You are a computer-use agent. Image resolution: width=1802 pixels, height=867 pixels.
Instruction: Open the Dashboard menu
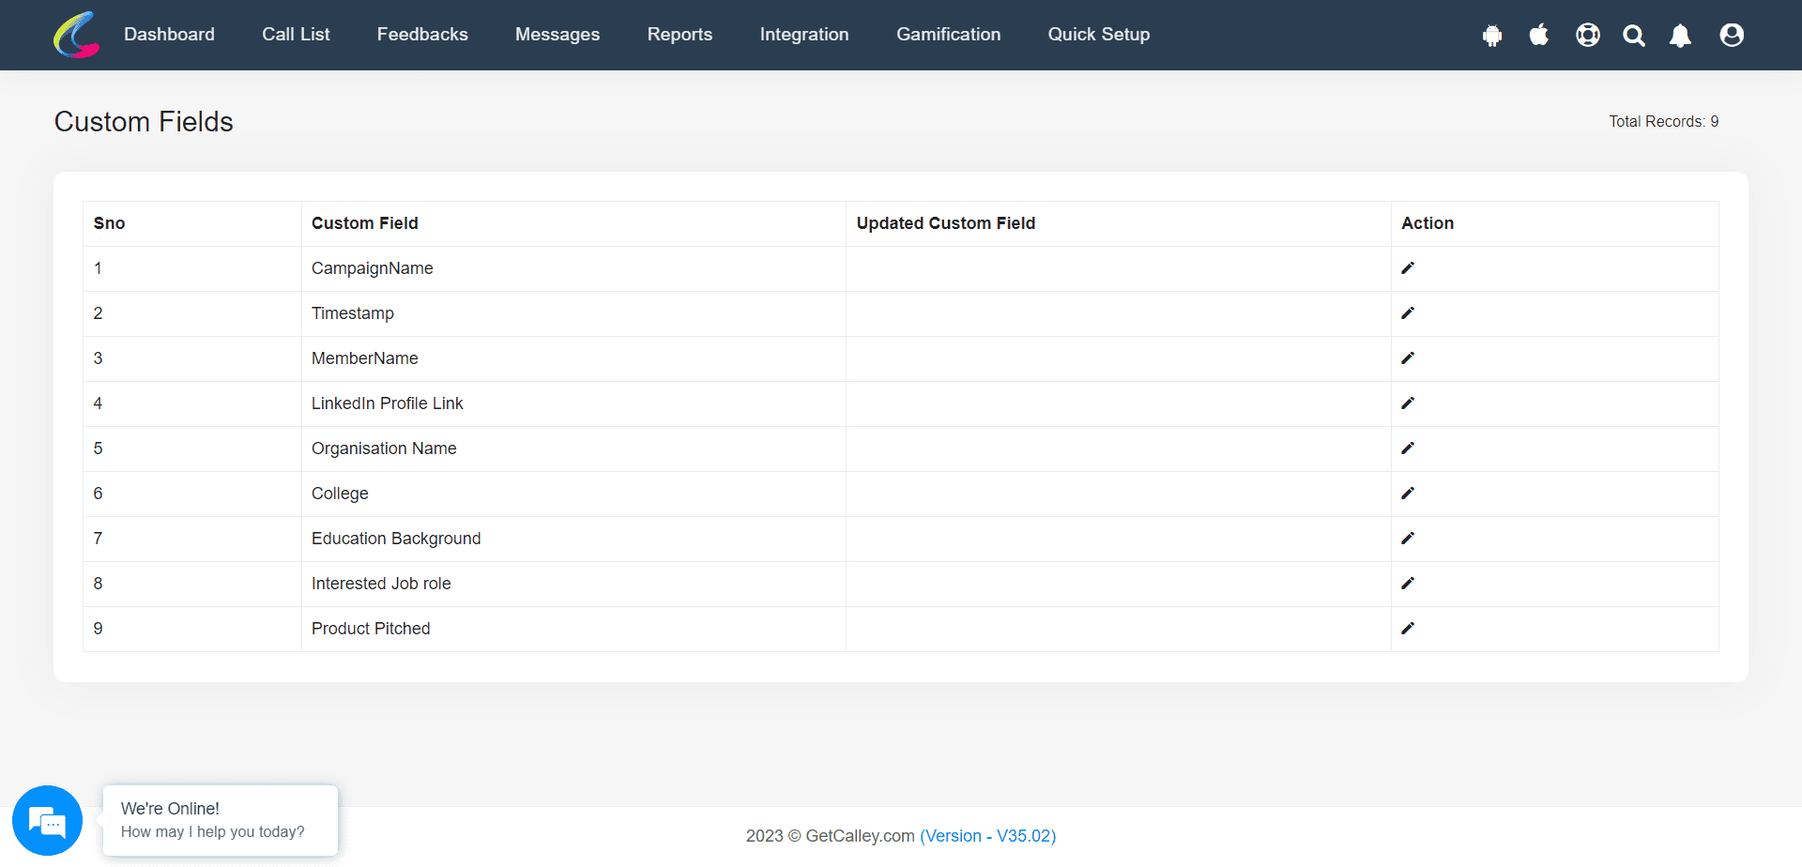click(x=169, y=35)
